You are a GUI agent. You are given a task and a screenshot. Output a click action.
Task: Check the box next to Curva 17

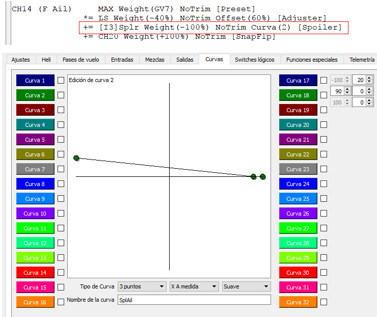[x=324, y=81]
